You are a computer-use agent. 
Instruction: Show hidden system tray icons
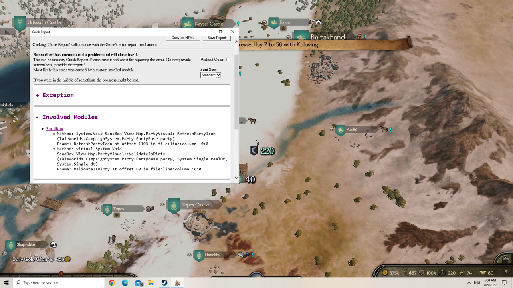click(469, 282)
